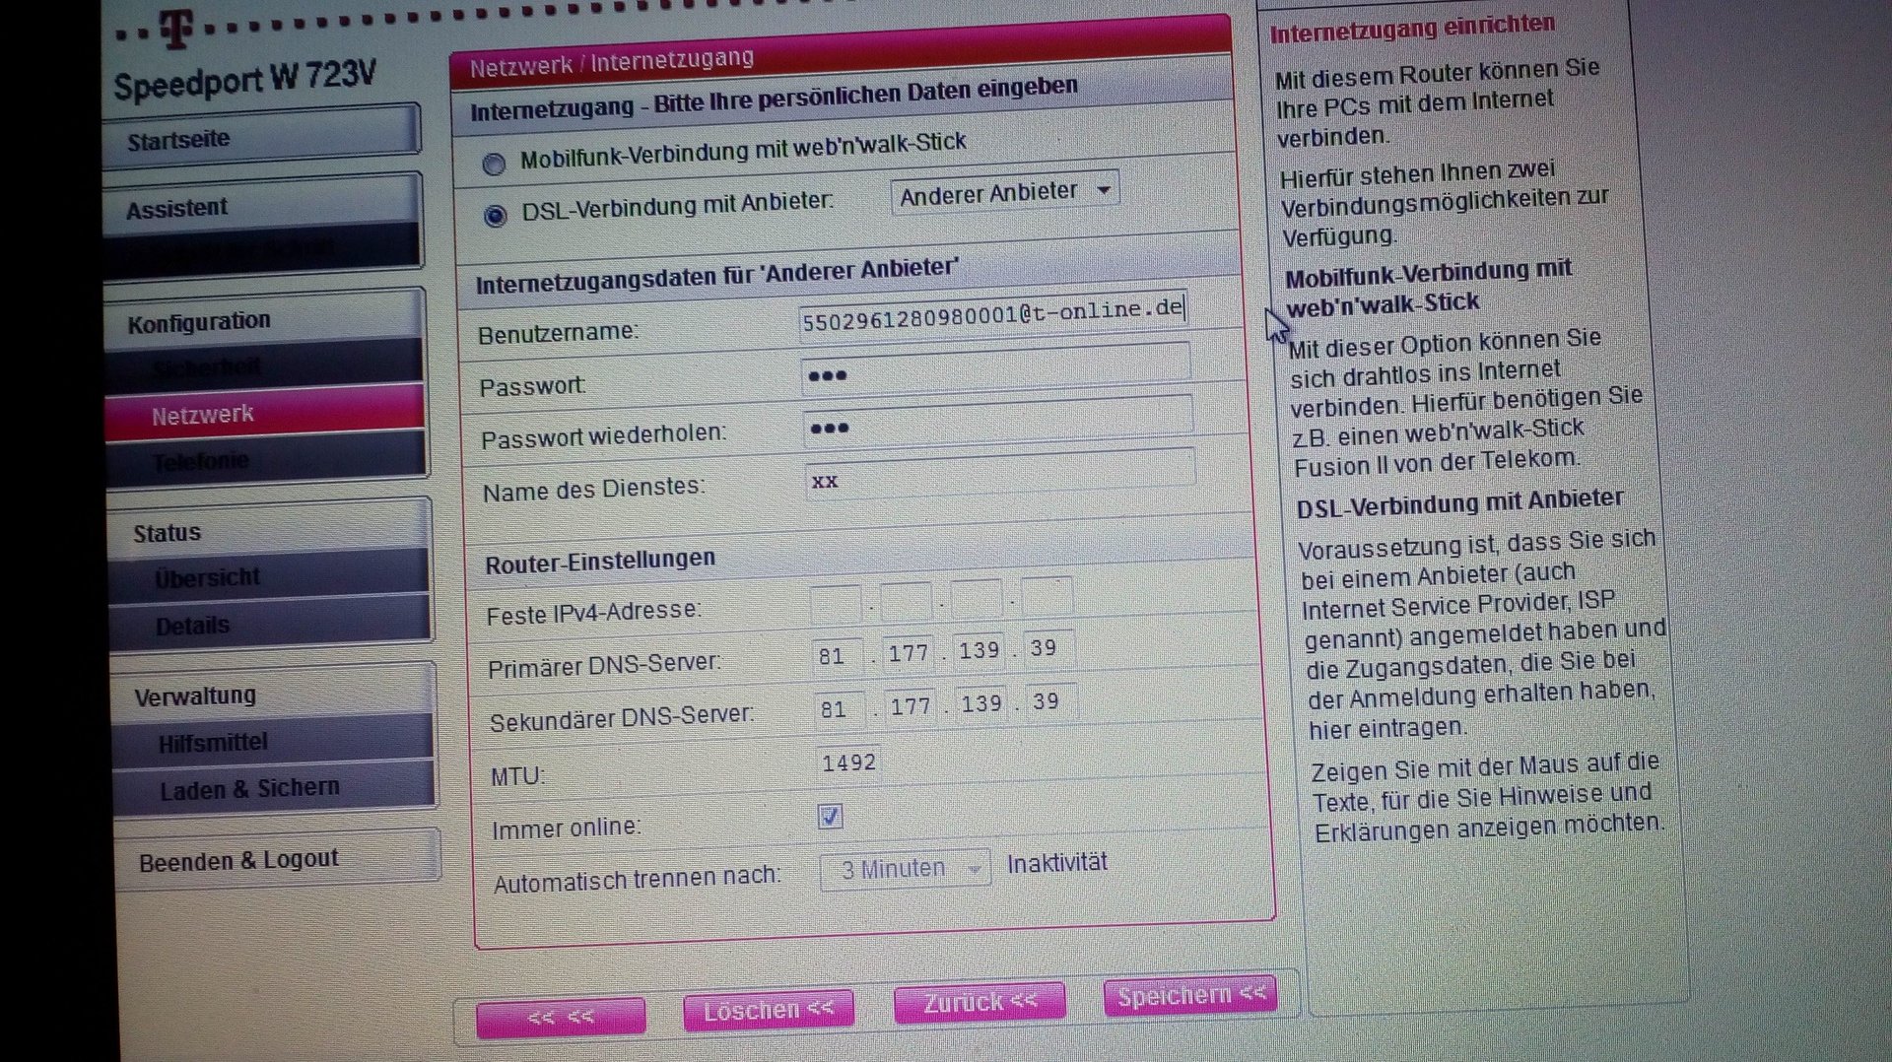Open Laden & Sichern menu item
The height and width of the screenshot is (1062, 1892).
[x=274, y=786]
